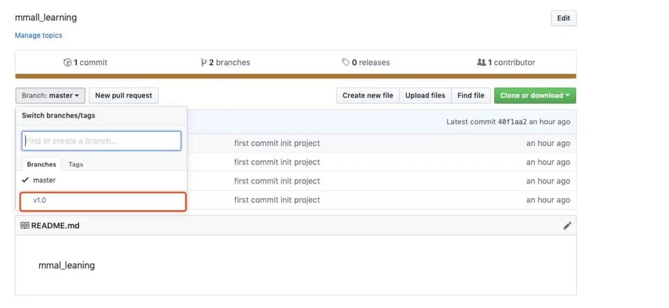Click the README.md book icon
Viewport: 669px width, 308px height.
coord(25,226)
